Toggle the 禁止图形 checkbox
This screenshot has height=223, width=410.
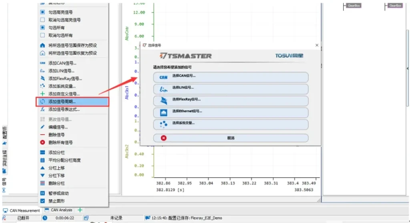43,201
